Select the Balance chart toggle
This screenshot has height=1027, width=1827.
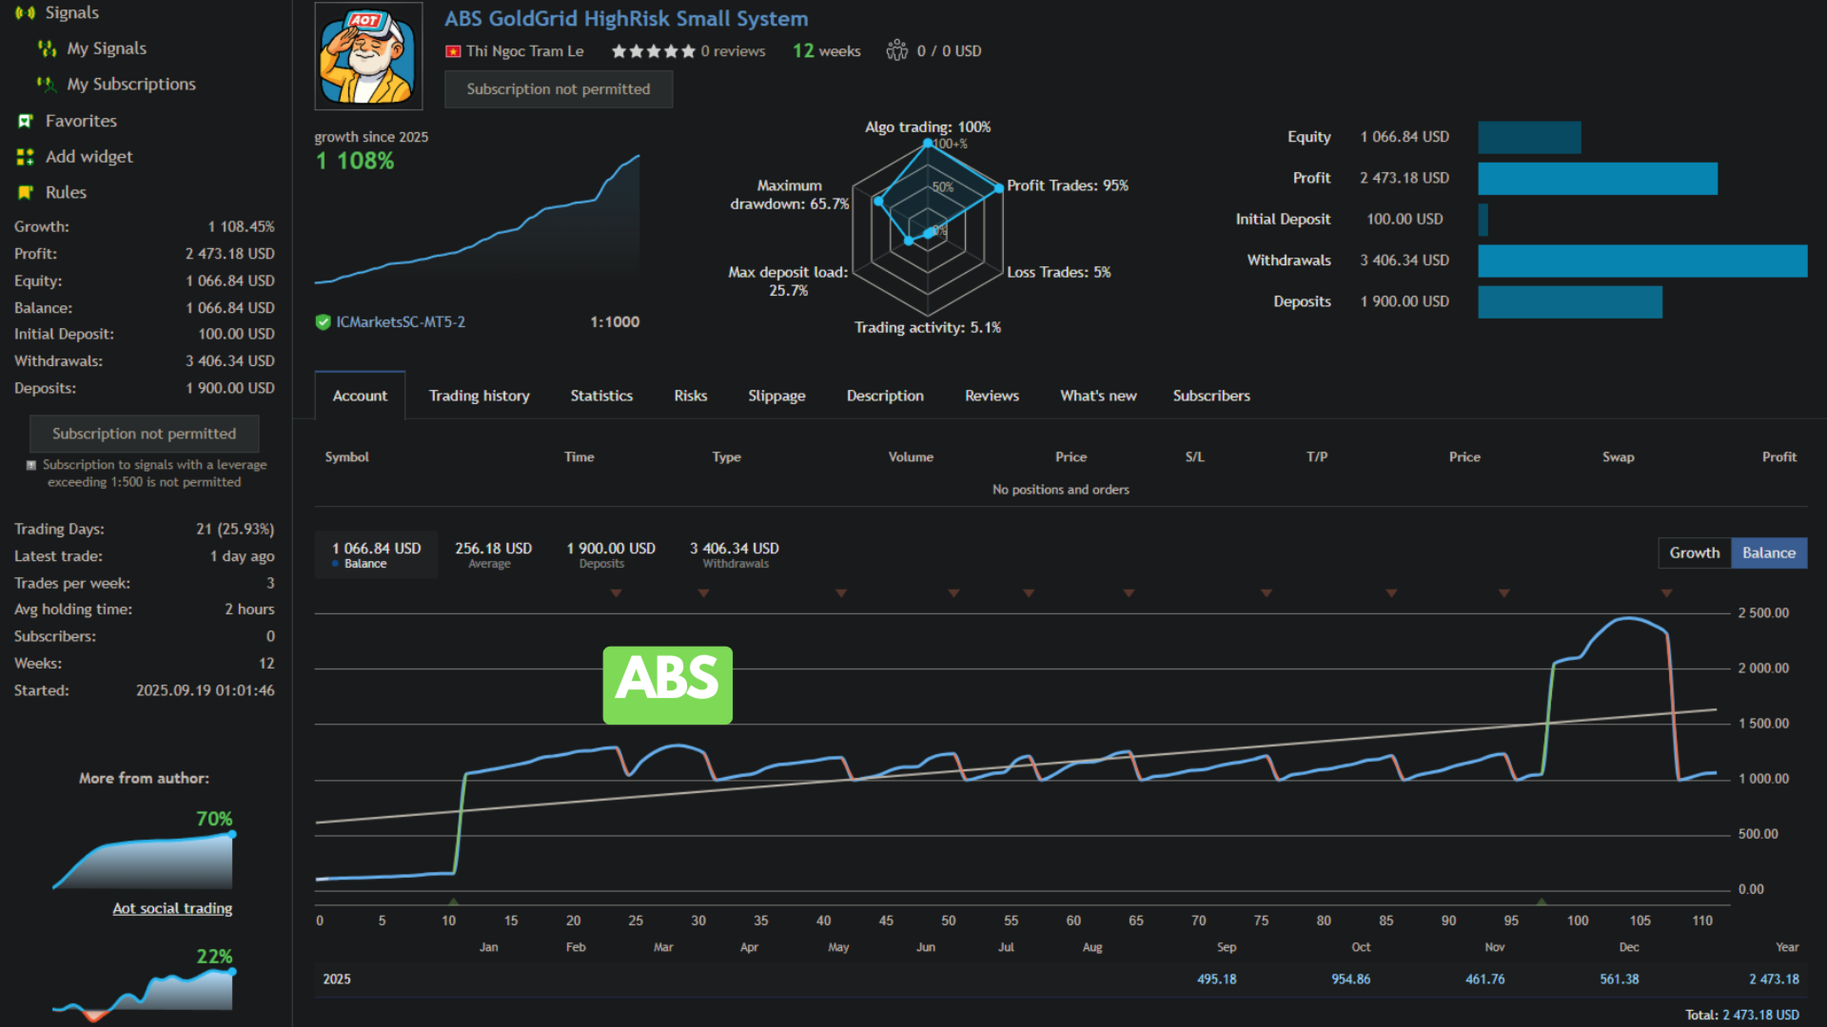point(1768,552)
